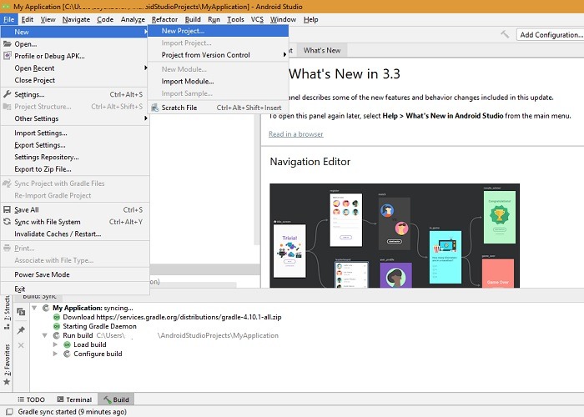The height and width of the screenshot is (417, 584).
Task: Select Scratch File entry
Action: coord(219,108)
